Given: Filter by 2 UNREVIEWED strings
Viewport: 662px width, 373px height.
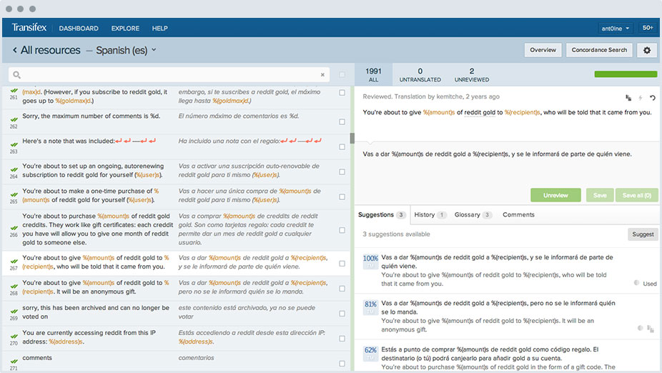Looking at the screenshot, I should click(472, 75).
